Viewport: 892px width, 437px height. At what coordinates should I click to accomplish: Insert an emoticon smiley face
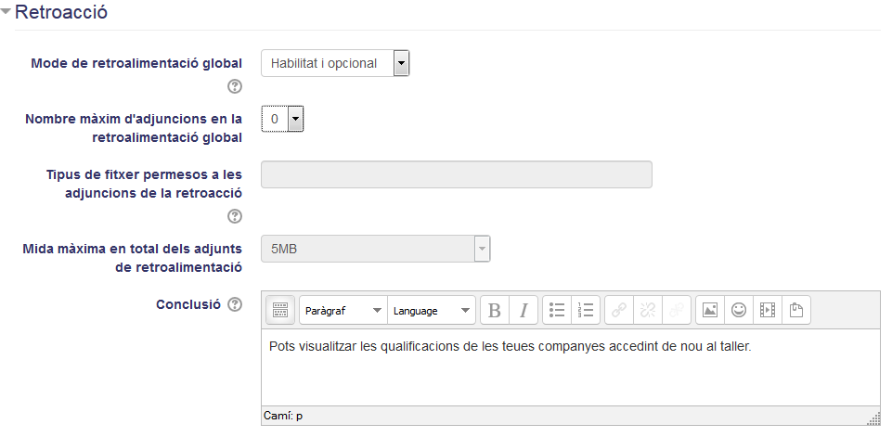[x=739, y=310]
